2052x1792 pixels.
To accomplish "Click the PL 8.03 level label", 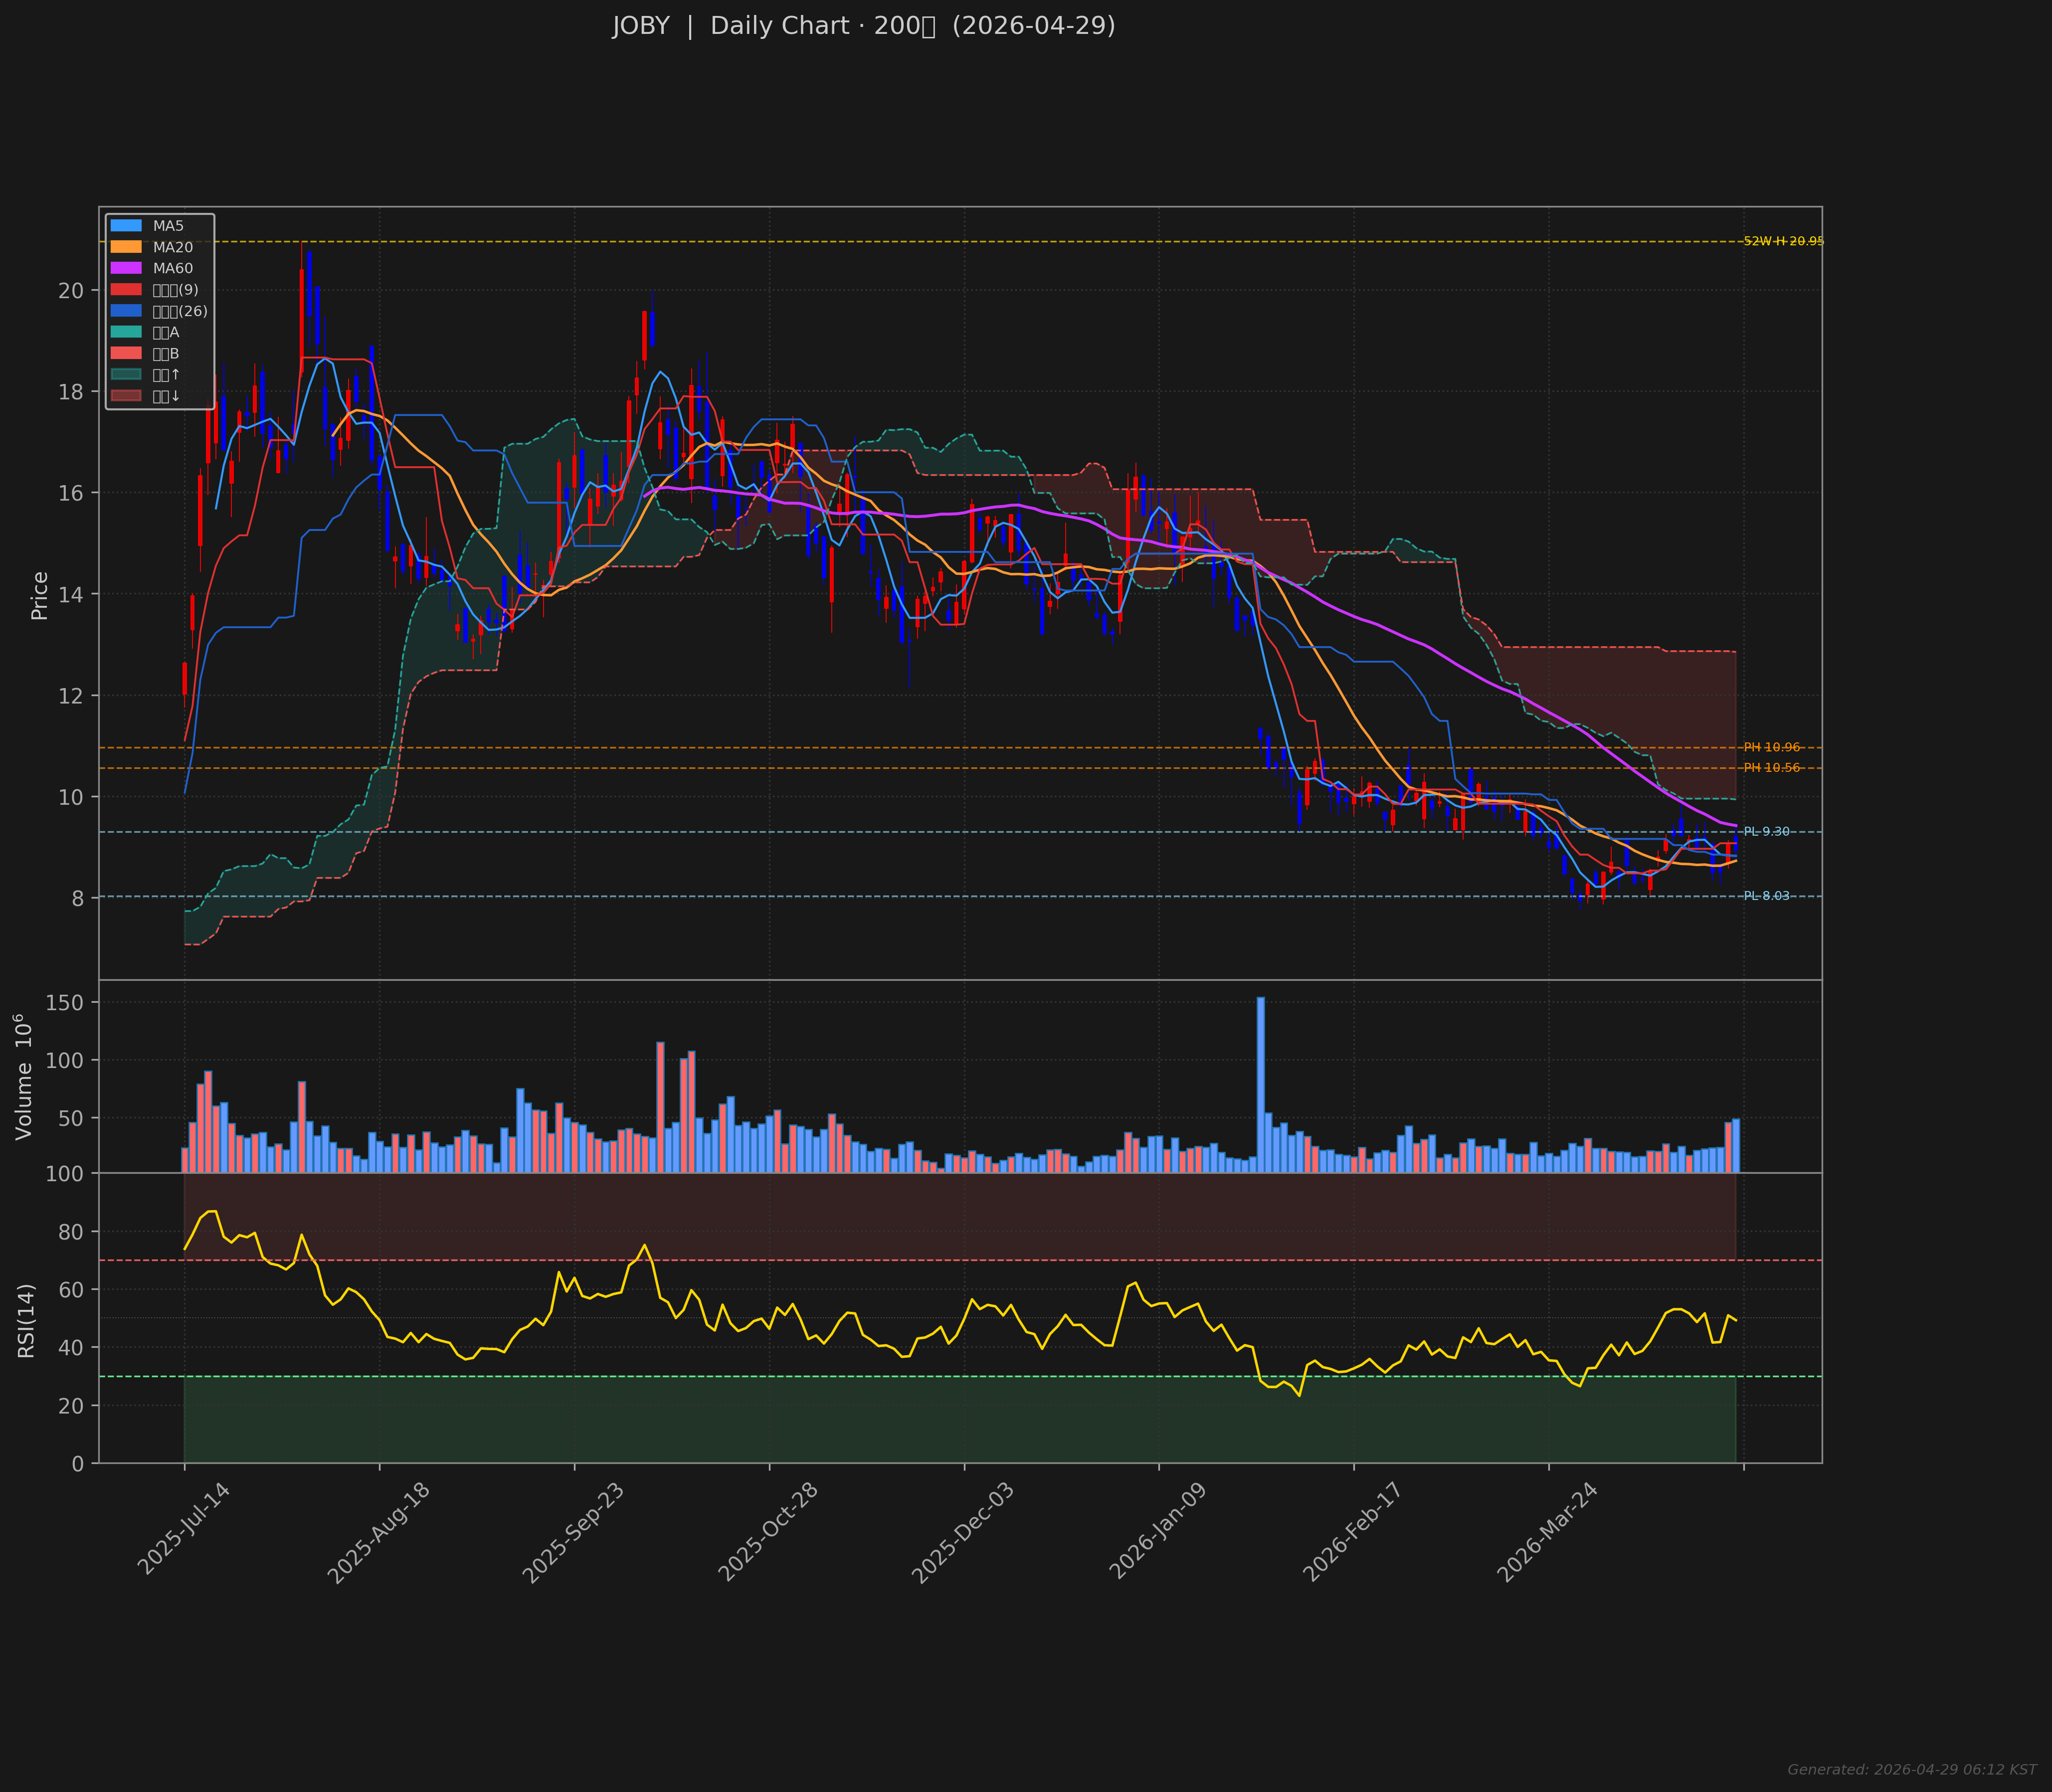I will 1766,896.
